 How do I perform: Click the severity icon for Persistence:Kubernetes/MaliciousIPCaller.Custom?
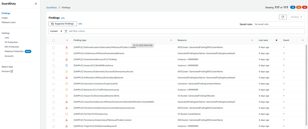66,120
